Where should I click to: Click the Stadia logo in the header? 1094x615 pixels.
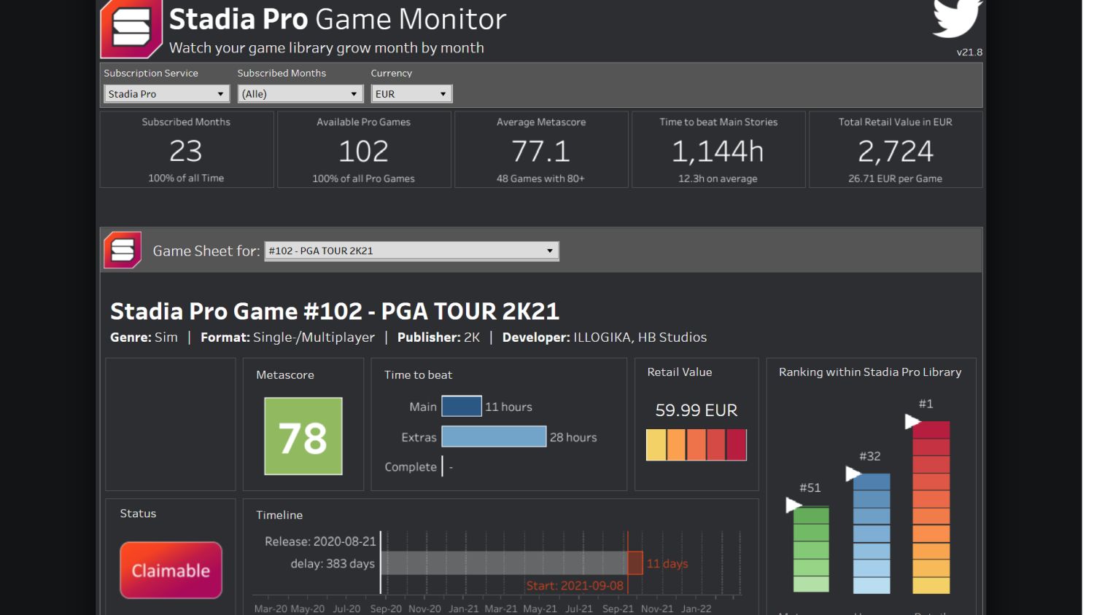pyautogui.click(x=131, y=29)
